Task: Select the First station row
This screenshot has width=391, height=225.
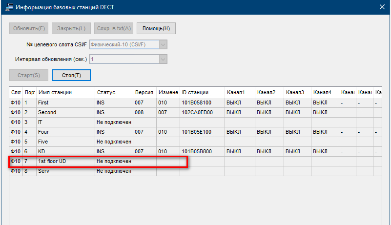Action: [x=195, y=102]
